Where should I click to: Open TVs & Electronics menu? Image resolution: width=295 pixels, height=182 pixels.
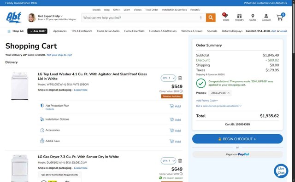(x=82, y=31)
